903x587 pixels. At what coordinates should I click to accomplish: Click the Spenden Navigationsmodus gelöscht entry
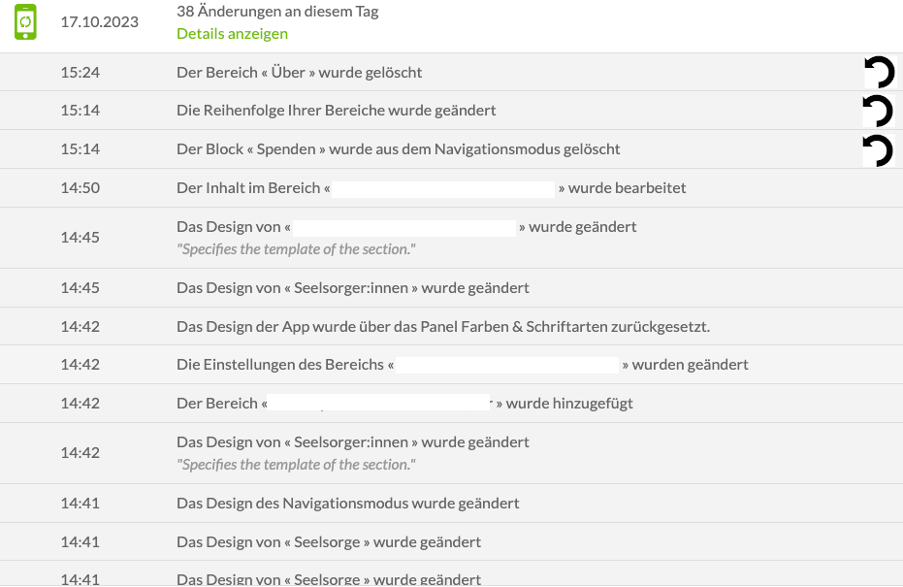click(452, 149)
